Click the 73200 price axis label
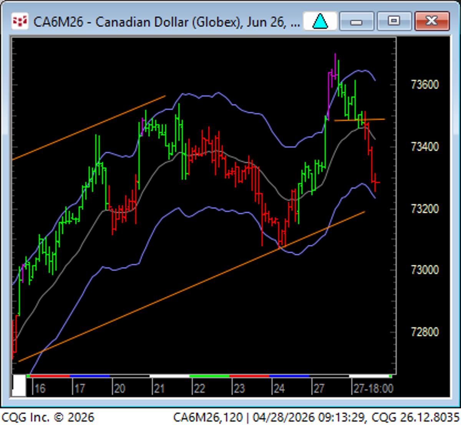Image resolution: width=461 pixels, height=426 pixels. click(x=425, y=209)
